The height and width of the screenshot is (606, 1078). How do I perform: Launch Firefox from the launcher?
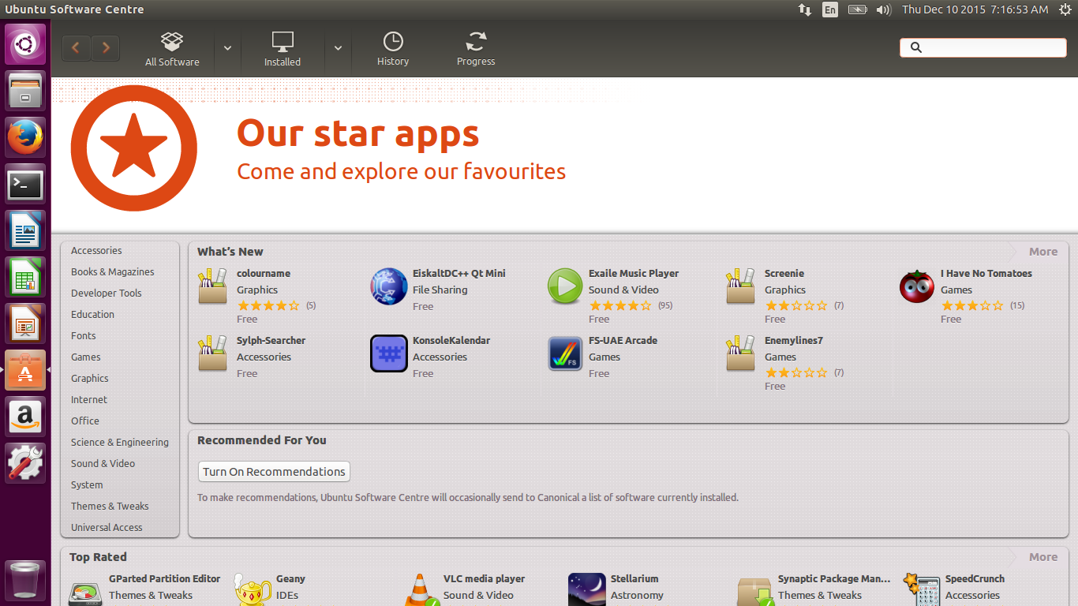(x=25, y=137)
